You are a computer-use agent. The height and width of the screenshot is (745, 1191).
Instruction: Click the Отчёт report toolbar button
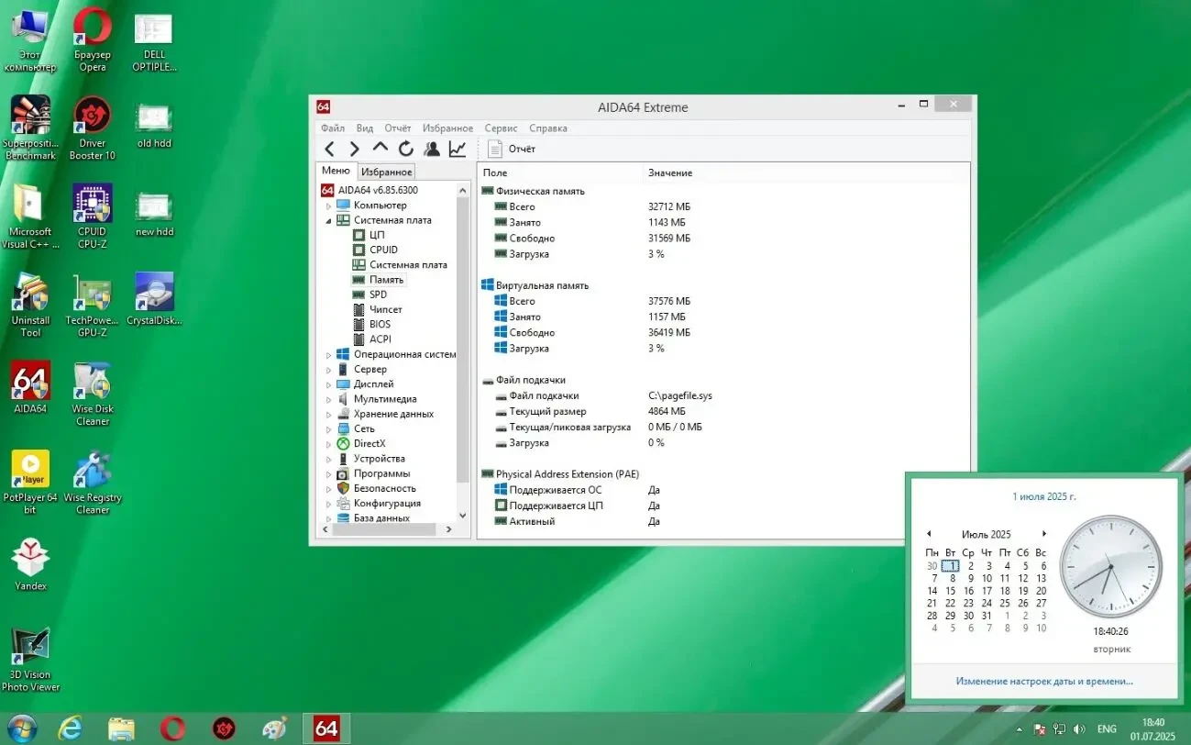click(512, 149)
